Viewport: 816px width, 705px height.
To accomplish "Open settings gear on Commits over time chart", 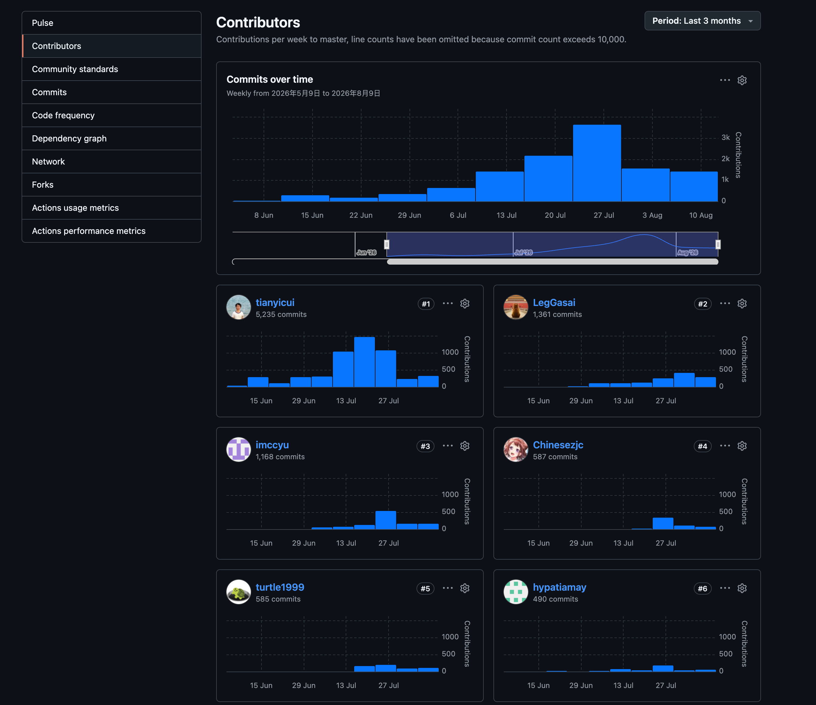I will (x=742, y=80).
